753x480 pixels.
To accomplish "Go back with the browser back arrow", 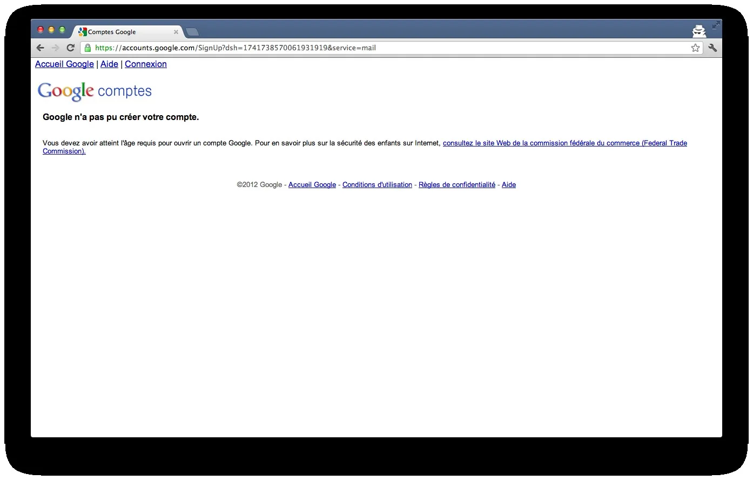I will tap(40, 48).
